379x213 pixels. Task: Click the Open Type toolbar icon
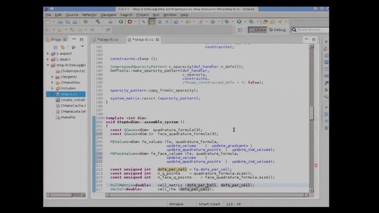click(265, 22)
